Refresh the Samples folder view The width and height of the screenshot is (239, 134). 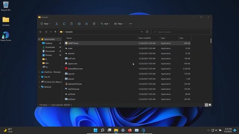pyautogui.click(x=147, y=32)
